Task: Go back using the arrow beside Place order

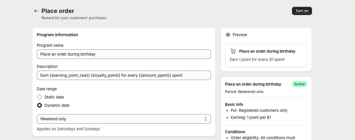Action: click(36, 11)
